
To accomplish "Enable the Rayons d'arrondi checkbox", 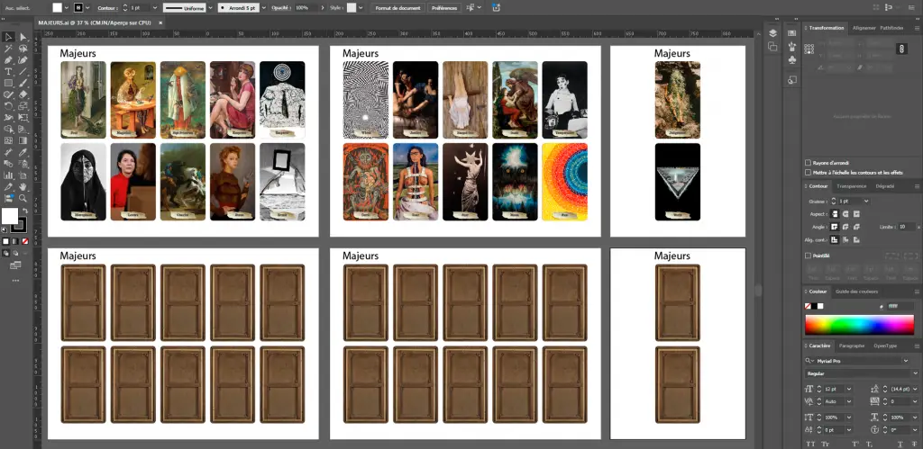I will tap(807, 163).
